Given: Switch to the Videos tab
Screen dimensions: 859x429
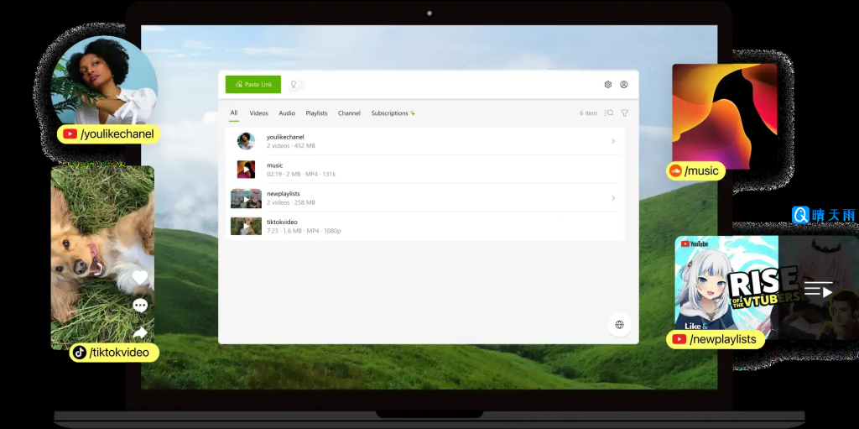Looking at the screenshot, I should click(258, 113).
